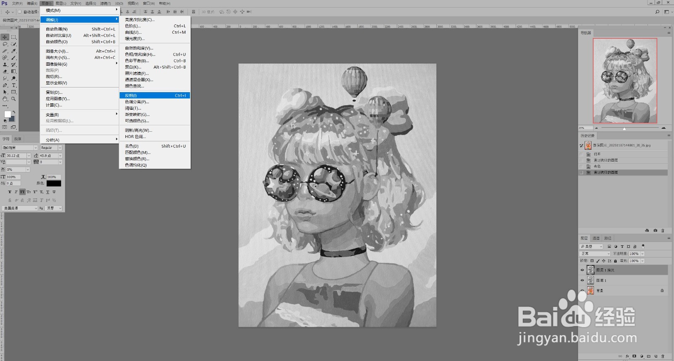674x361 pixels.
Task: Select the Brush tool
Action: [13, 58]
